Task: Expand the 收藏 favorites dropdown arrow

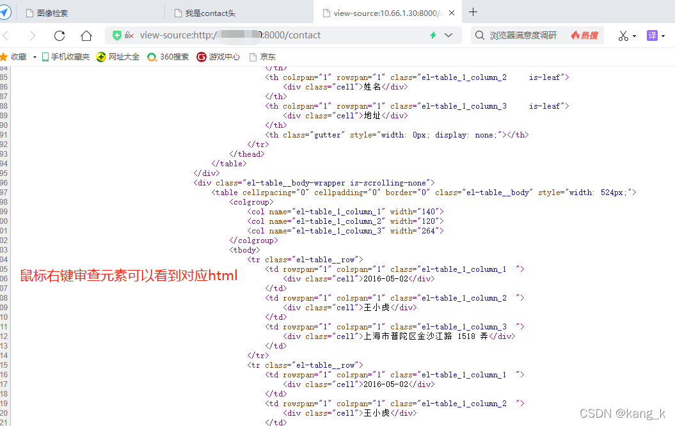Action: (x=35, y=57)
